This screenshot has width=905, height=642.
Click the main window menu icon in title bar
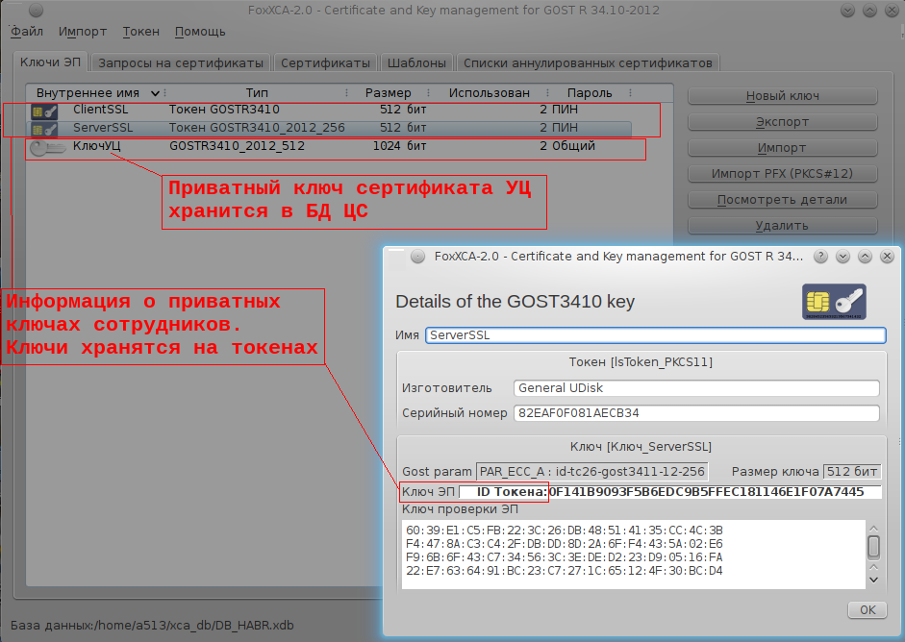36,11
